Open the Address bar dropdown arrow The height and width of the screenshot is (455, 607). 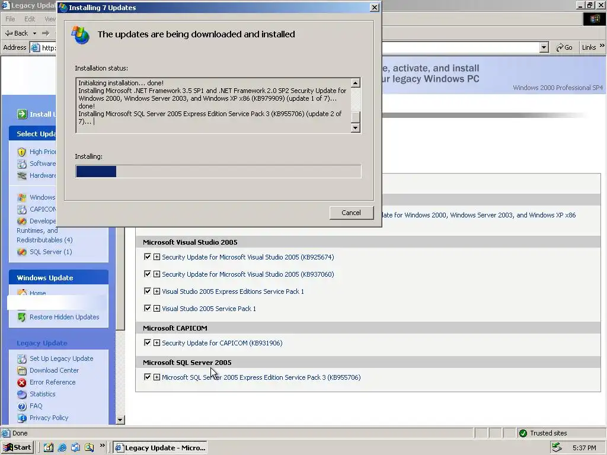(x=544, y=47)
